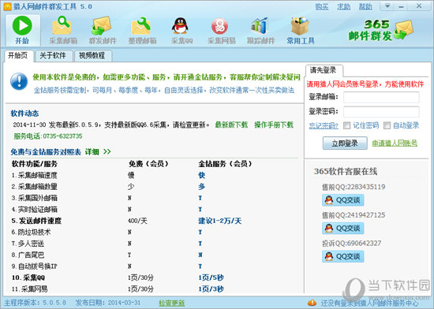
Task: Click the 发布日期: 2014-03-31 status text
Action: (x=108, y=303)
